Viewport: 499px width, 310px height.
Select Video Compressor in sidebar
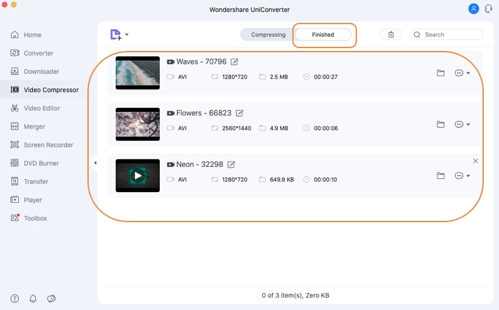click(x=45, y=90)
